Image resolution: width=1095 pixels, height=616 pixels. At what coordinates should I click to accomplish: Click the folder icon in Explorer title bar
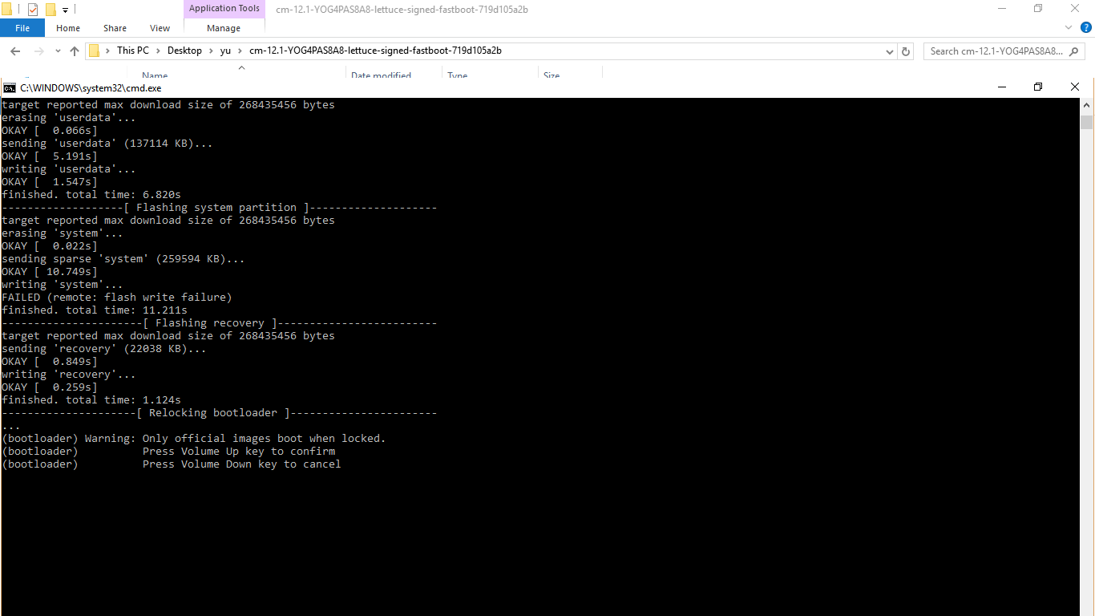[x=7, y=10]
